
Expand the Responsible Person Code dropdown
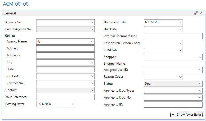(x=180, y=43)
